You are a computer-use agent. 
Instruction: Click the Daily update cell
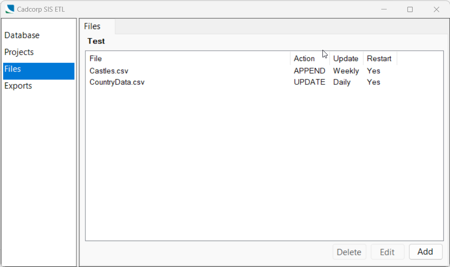point(342,82)
